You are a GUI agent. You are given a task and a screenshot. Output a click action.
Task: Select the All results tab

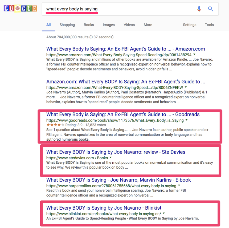(48, 25)
